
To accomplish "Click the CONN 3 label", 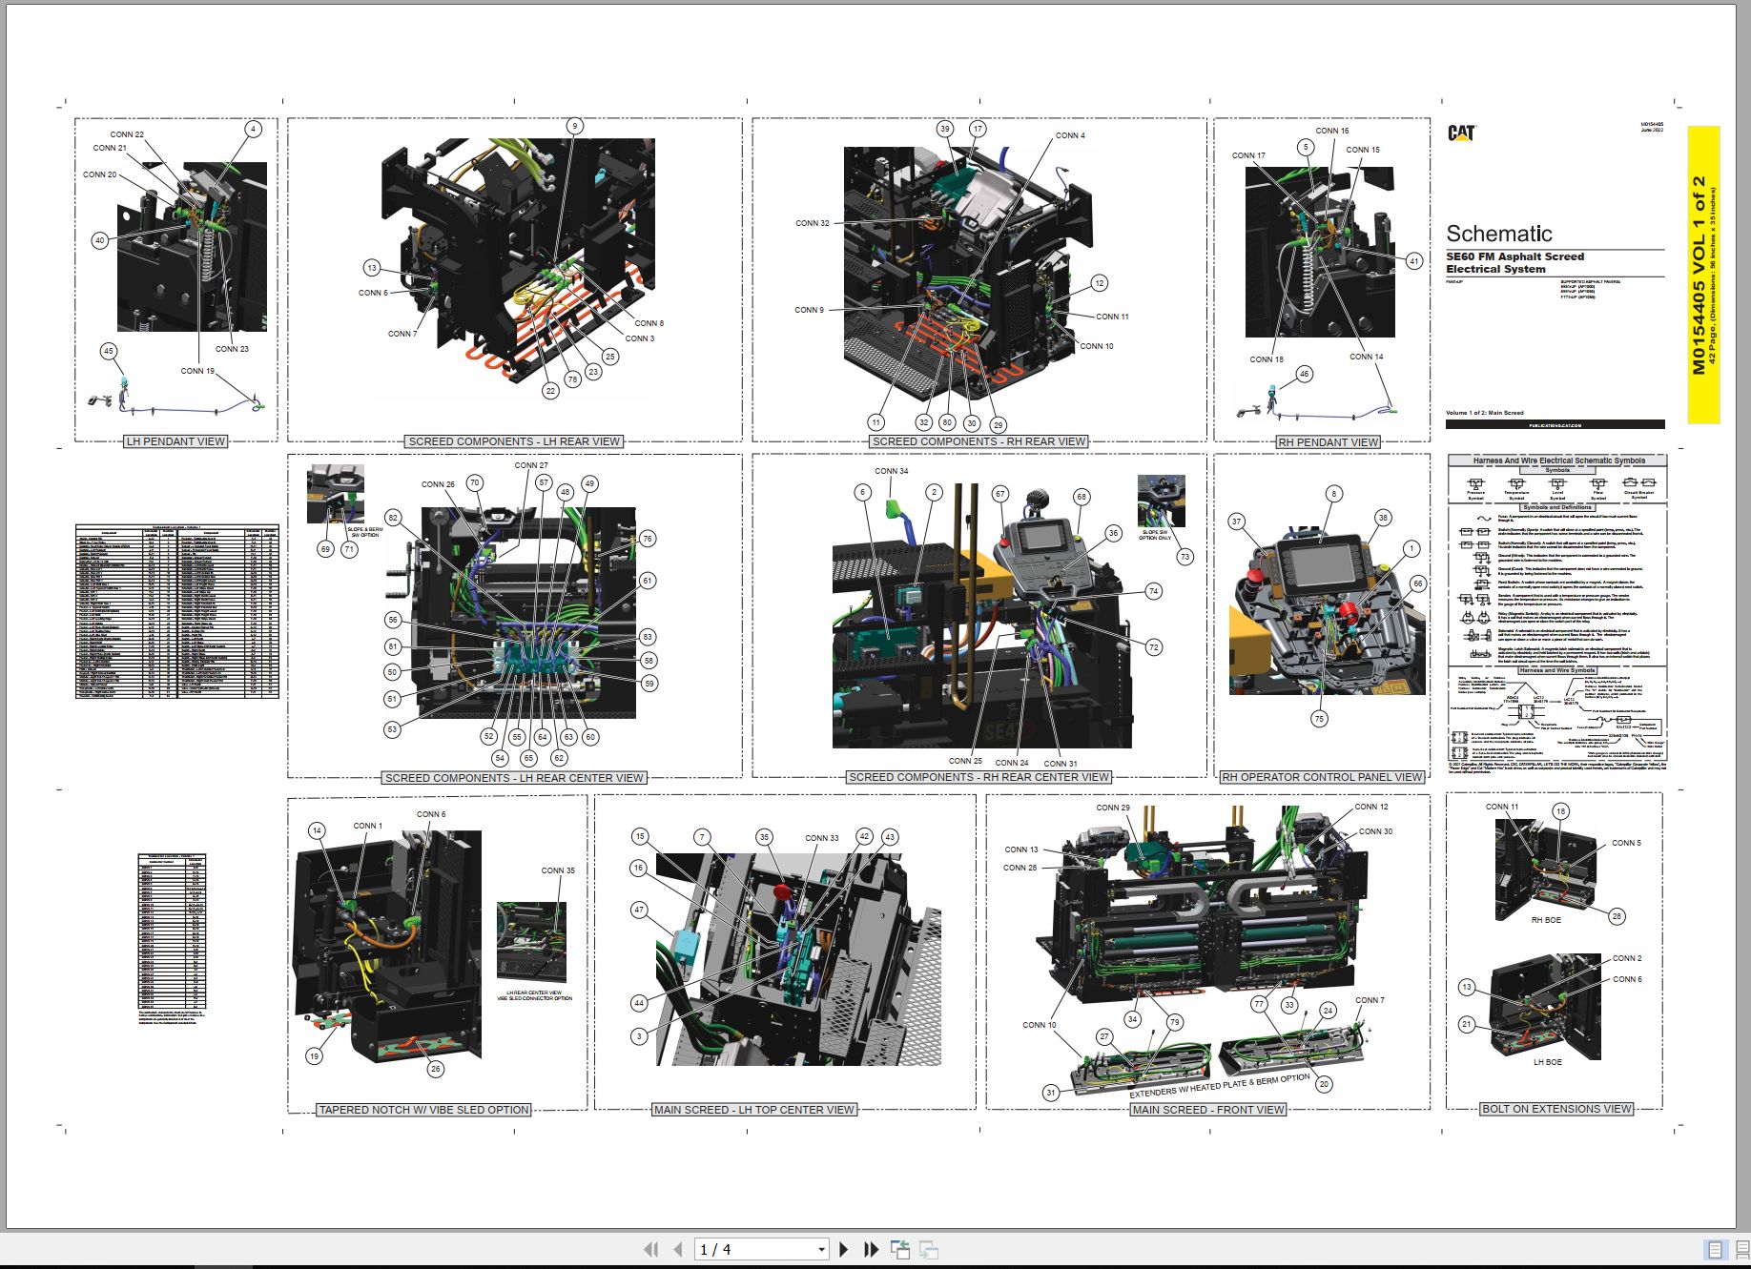I will pos(639,338).
